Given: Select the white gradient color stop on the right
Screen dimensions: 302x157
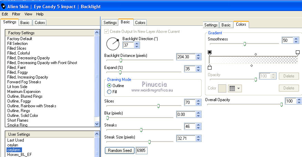Looking at the screenshot, I should click(x=298, y=52).
